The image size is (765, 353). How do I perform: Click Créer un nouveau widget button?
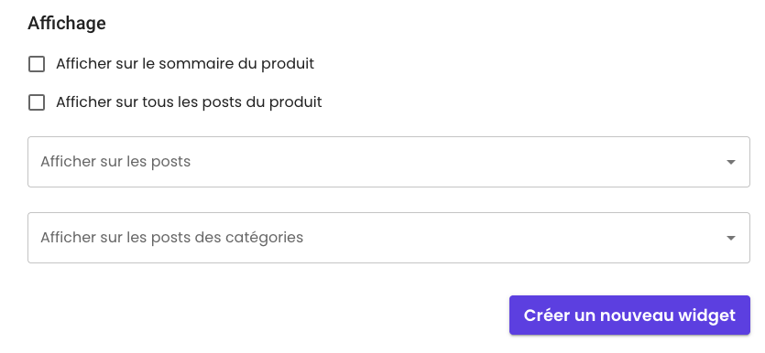click(x=629, y=315)
